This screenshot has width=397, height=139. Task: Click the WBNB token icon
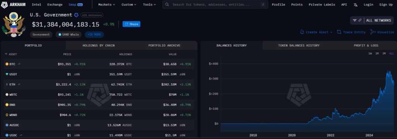point(7,115)
